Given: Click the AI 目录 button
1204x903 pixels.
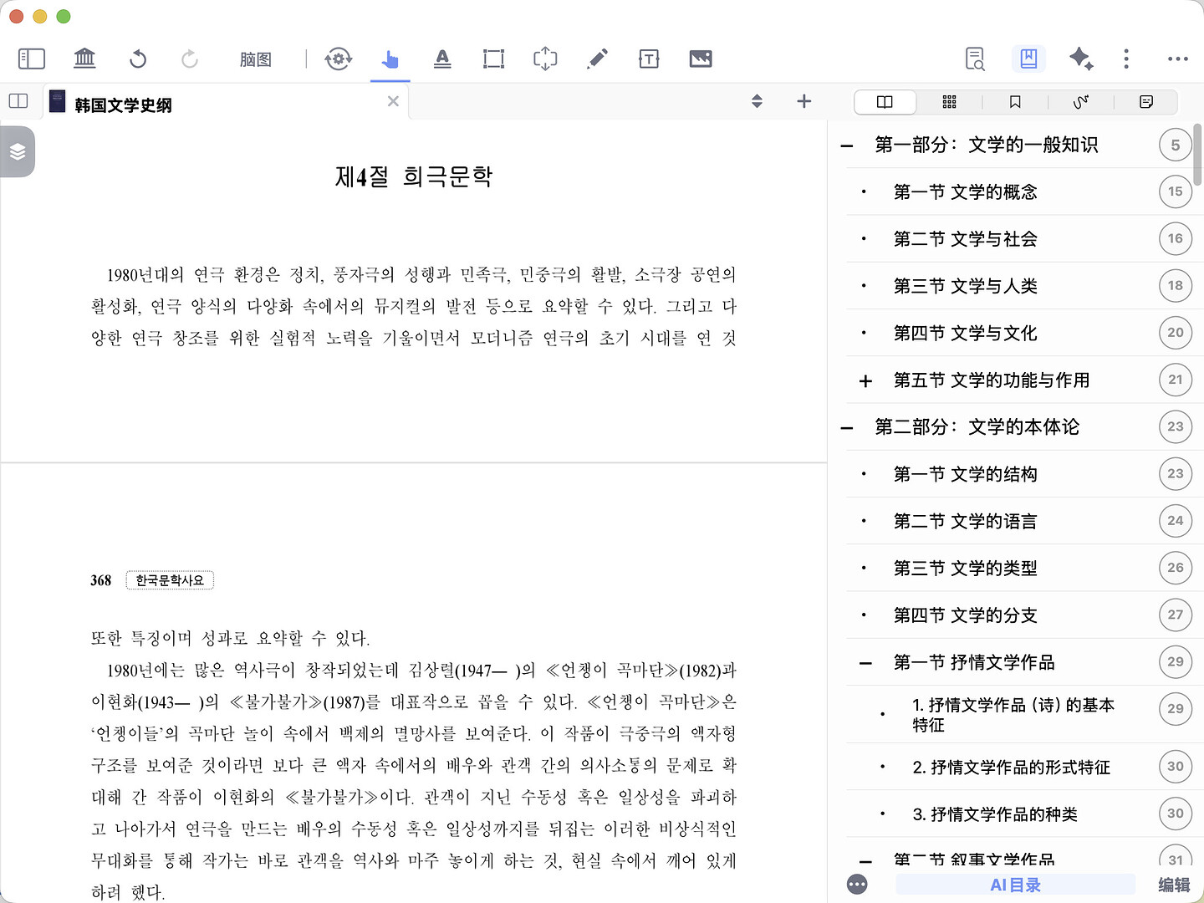Looking at the screenshot, I should coord(1015,884).
